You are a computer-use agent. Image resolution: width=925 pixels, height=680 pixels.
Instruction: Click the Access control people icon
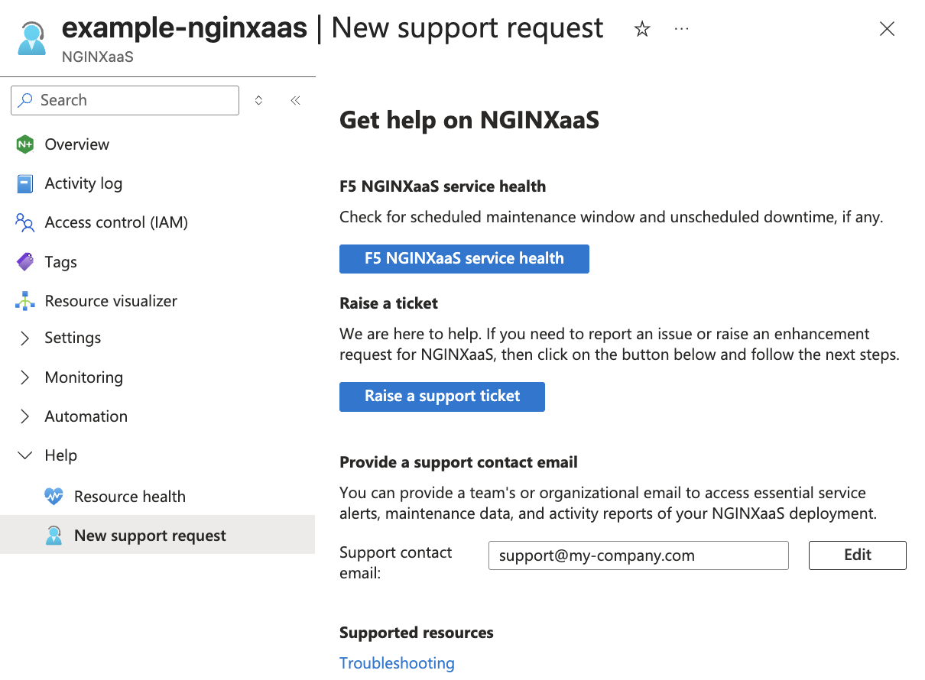pos(25,222)
